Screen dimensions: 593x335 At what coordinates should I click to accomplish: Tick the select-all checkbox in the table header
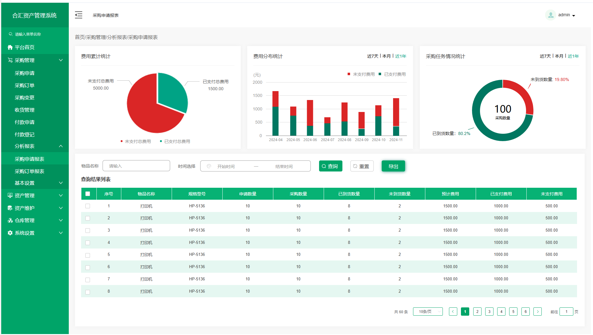(88, 194)
